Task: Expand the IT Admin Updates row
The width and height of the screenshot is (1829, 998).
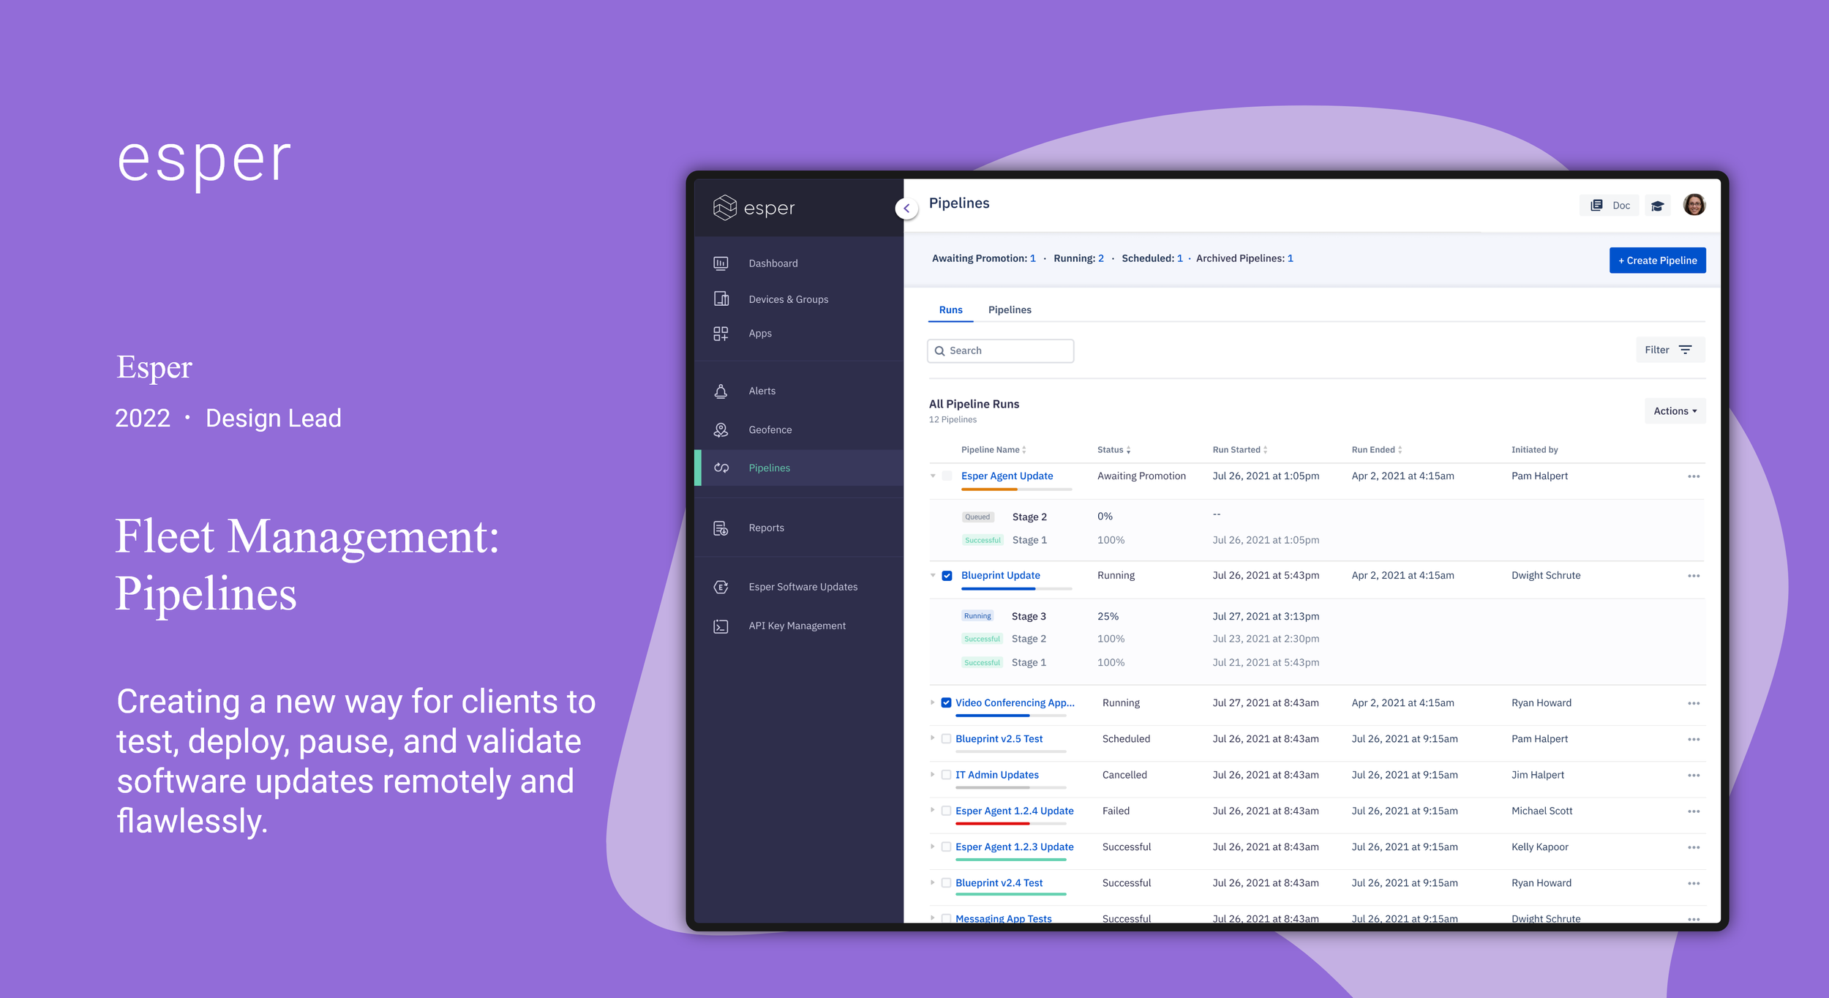Action: [x=932, y=774]
